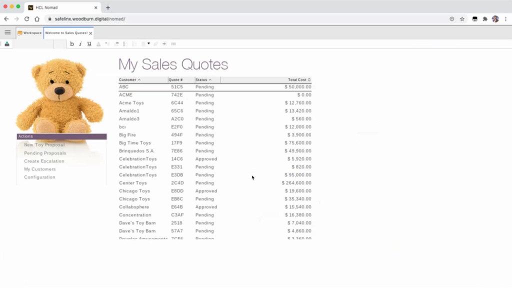Image resolution: width=512 pixels, height=288 pixels.
Task: Reload the page in the browser
Action: pos(26,19)
